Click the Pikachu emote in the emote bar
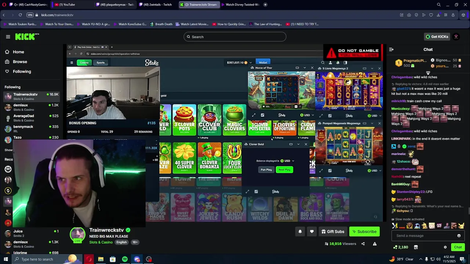The image size is (470, 264). coord(461,226)
